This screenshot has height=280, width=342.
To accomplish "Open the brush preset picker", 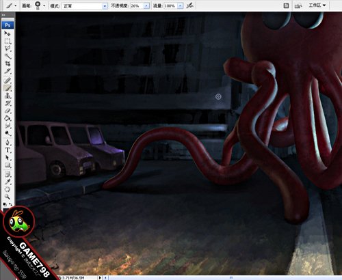I will point(44,5).
